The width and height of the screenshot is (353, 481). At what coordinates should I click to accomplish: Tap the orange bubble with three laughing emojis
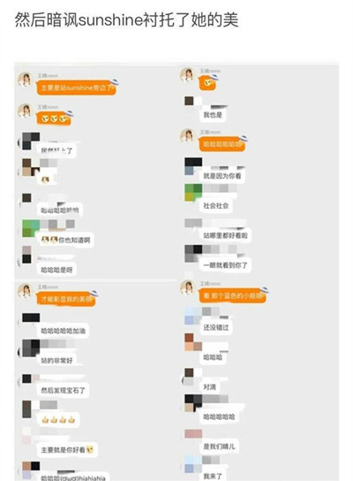tap(54, 118)
